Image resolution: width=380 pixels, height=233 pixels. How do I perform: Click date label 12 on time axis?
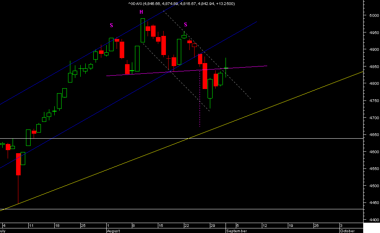265,225
